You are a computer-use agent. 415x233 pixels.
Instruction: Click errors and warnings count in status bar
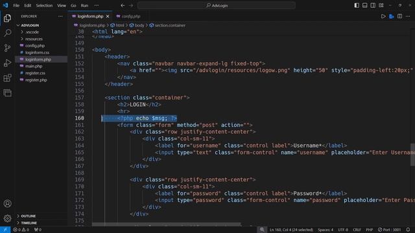coord(21,230)
